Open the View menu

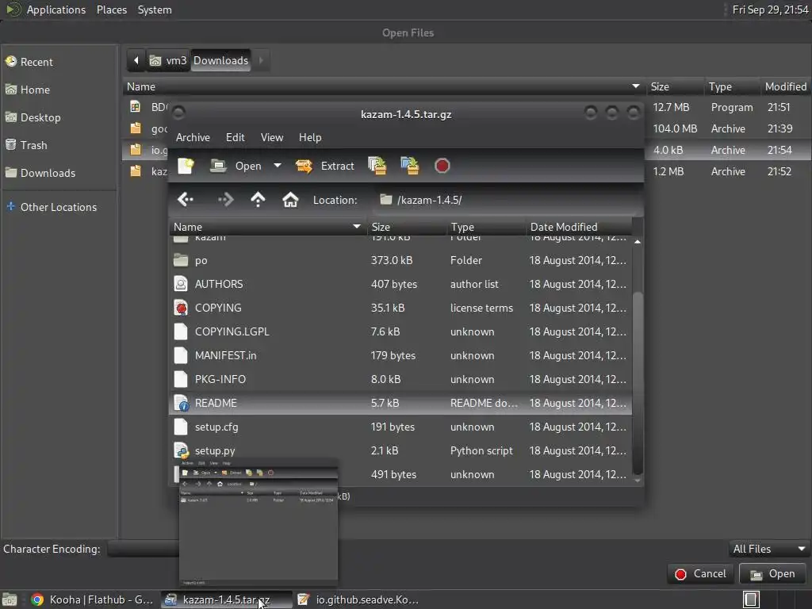272,138
